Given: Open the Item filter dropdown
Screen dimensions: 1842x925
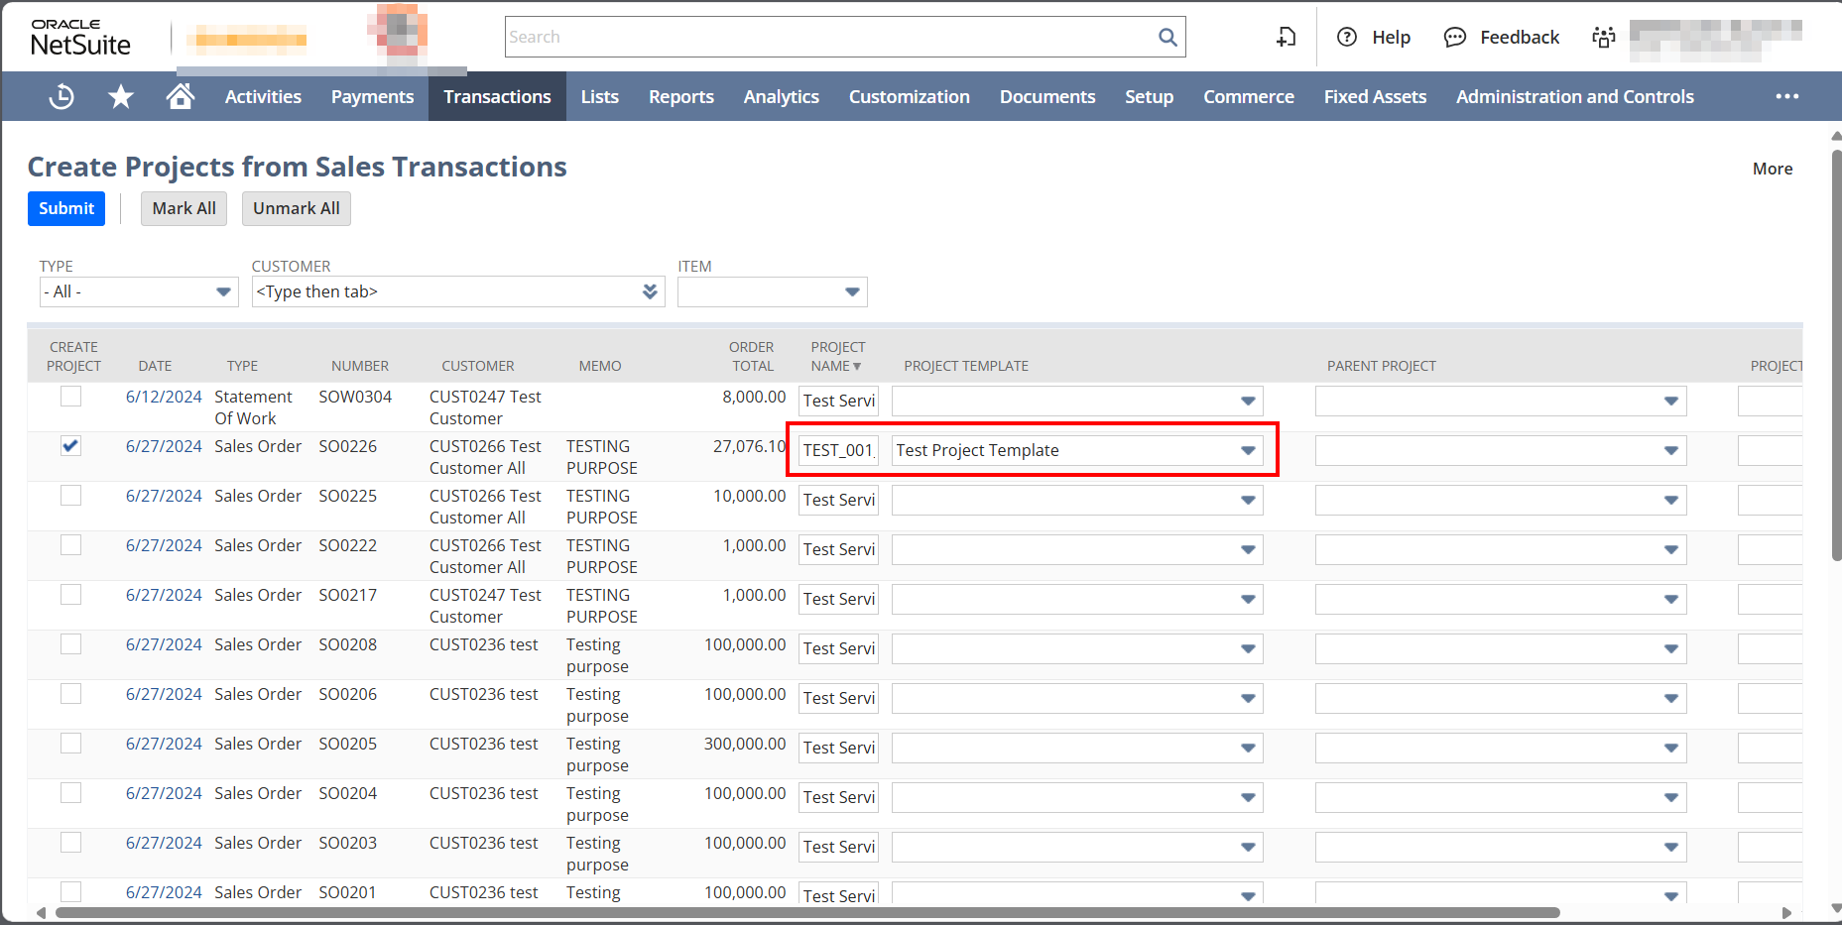Looking at the screenshot, I should pyautogui.click(x=851, y=291).
